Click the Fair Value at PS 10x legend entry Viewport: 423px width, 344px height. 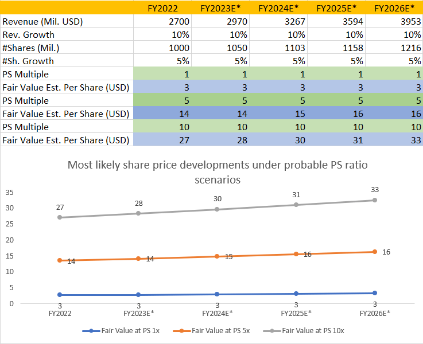click(304, 331)
